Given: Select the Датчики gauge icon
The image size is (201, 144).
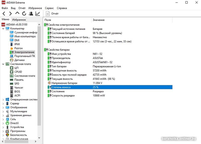Looking at the screenshot, I should [x=12, y=60].
